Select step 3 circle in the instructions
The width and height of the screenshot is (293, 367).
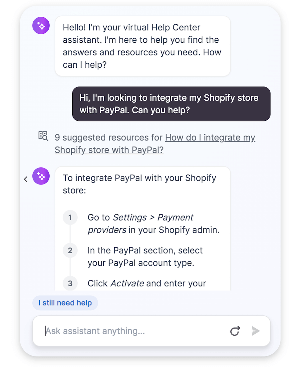coord(70,283)
